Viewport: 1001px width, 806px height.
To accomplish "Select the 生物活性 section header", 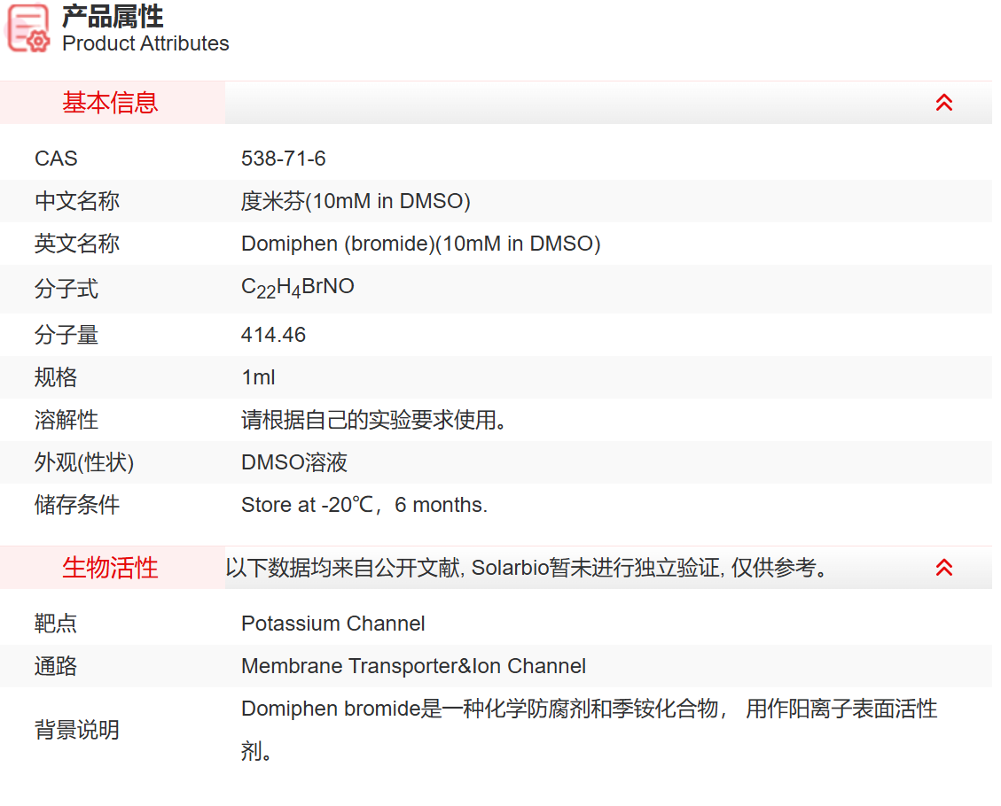I will [109, 567].
